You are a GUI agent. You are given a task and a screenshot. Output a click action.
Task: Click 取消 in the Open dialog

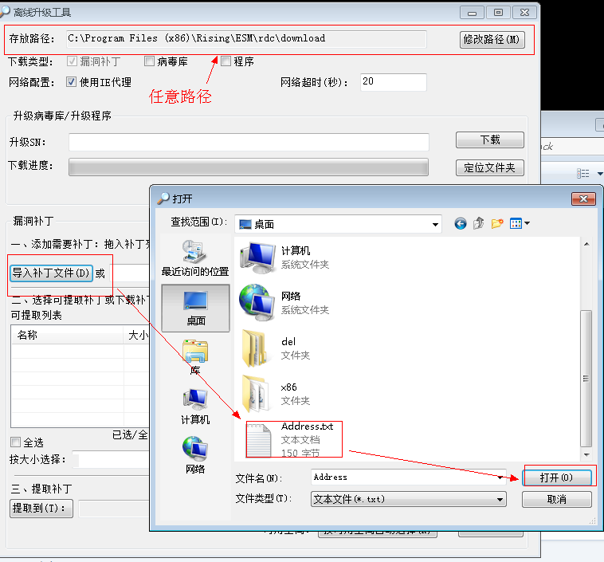[x=557, y=500]
